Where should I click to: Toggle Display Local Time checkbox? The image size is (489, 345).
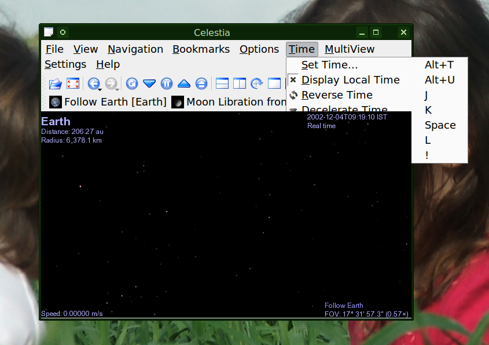coord(293,80)
